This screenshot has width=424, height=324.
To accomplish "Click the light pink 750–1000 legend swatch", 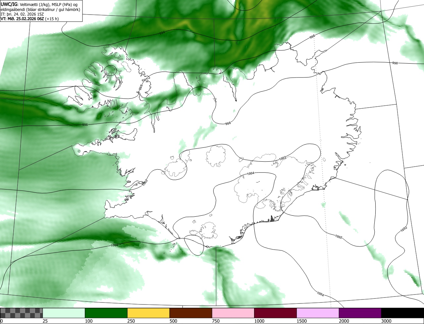I will (x=233, y=313).
